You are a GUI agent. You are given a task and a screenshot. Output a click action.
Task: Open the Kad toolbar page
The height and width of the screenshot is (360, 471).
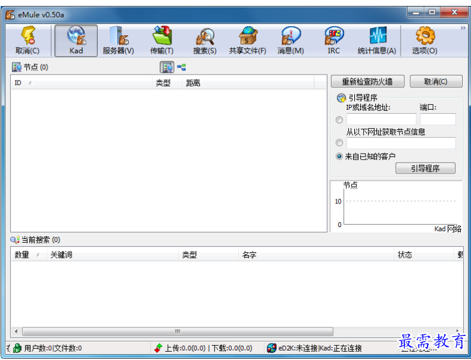[76, 41]
